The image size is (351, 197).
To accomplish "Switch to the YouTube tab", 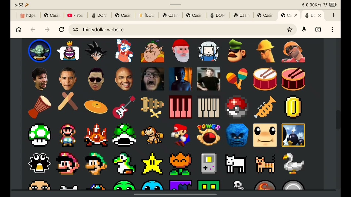I will [75, 15].
